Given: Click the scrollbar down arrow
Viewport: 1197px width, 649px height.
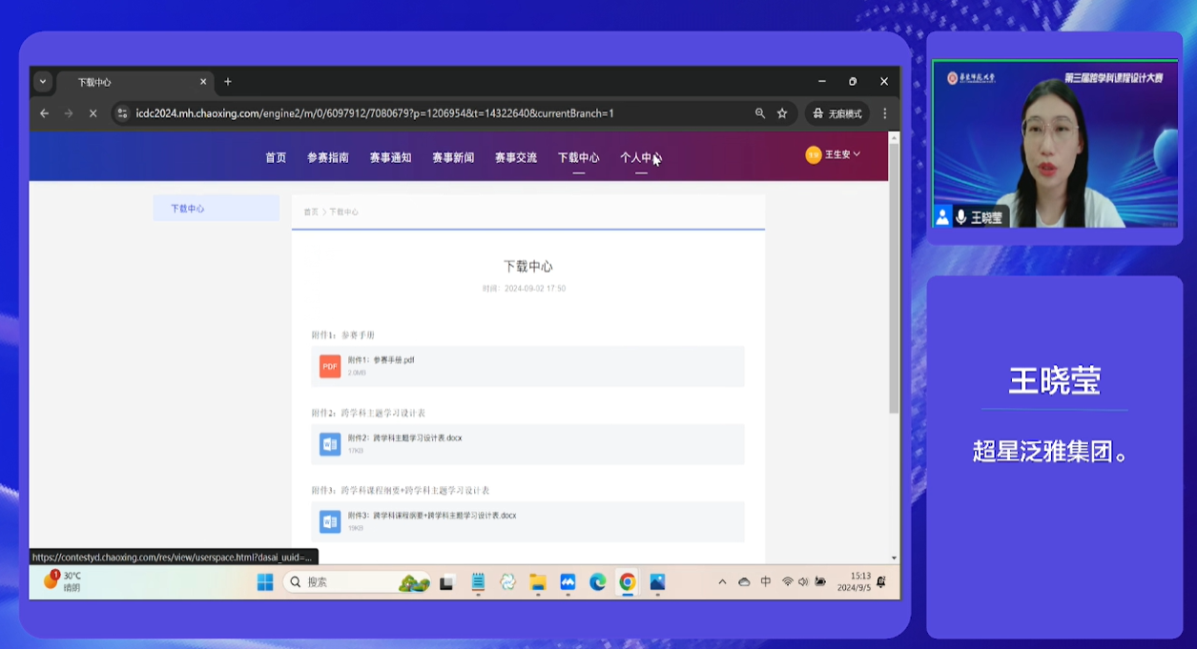Looking at the screenshot, I should (x=894, y=558).
